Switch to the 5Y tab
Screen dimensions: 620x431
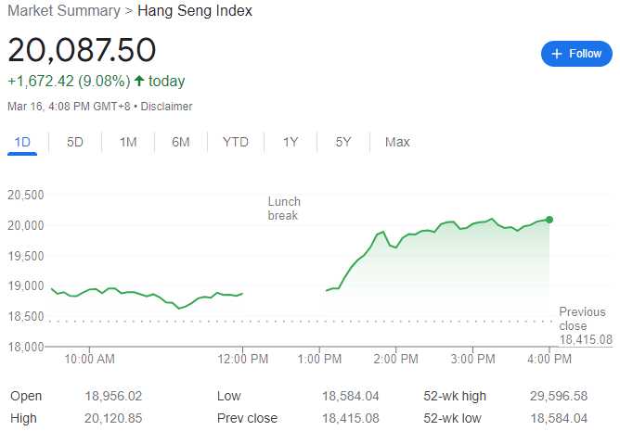[x=343, y=142]
